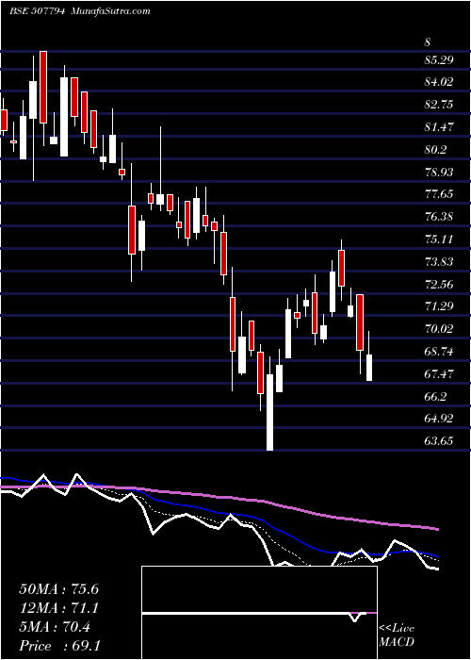
Task: Click the last white candle at chart's right end
Action: pos(369,366)
